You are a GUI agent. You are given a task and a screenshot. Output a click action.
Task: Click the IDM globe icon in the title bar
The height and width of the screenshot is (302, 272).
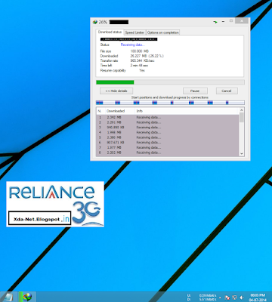(95, 22)
